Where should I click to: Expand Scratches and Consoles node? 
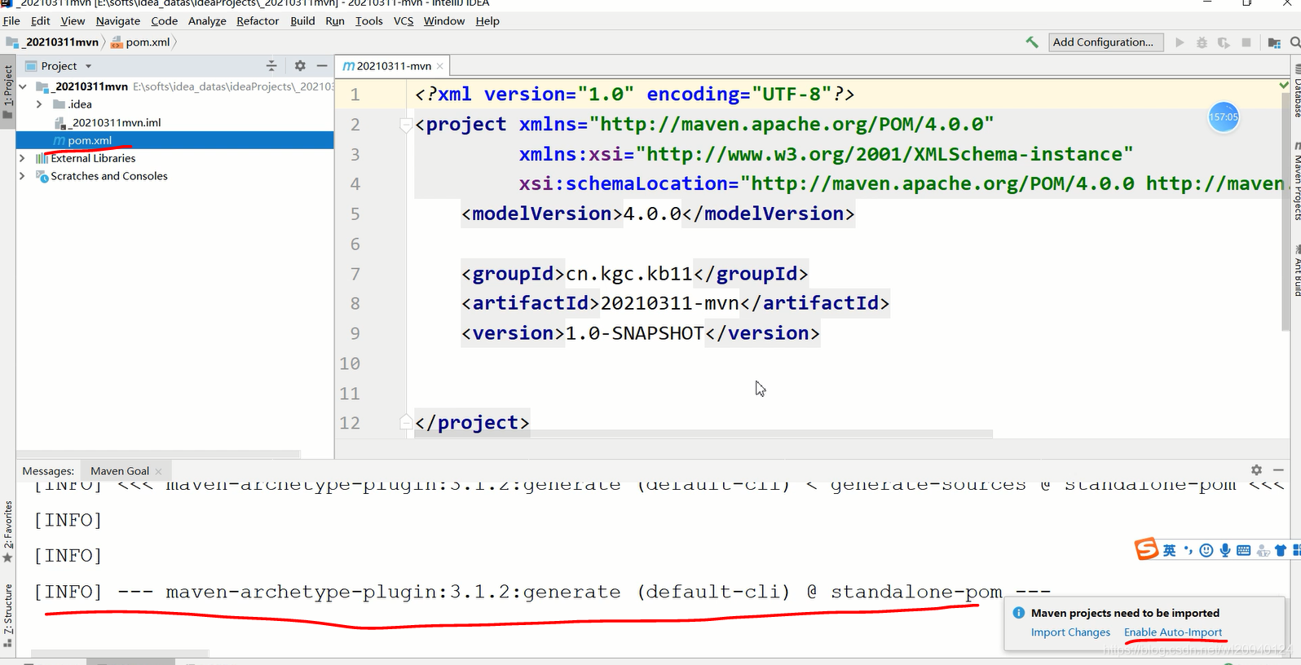tap(23, 176)
